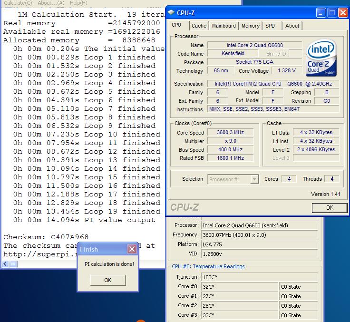
Task: Click the Intel Core 2 Quad logo
Action: pos(321,58)
